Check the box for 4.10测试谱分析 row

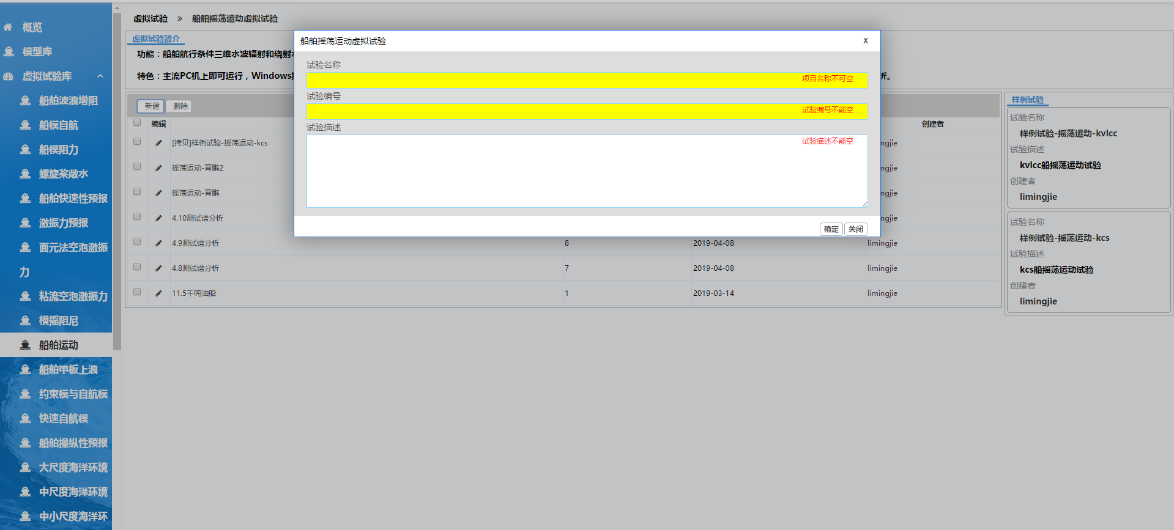tap(137, 217)
